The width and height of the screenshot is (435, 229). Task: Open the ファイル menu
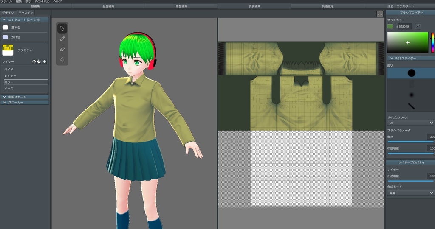pos(6,1)
